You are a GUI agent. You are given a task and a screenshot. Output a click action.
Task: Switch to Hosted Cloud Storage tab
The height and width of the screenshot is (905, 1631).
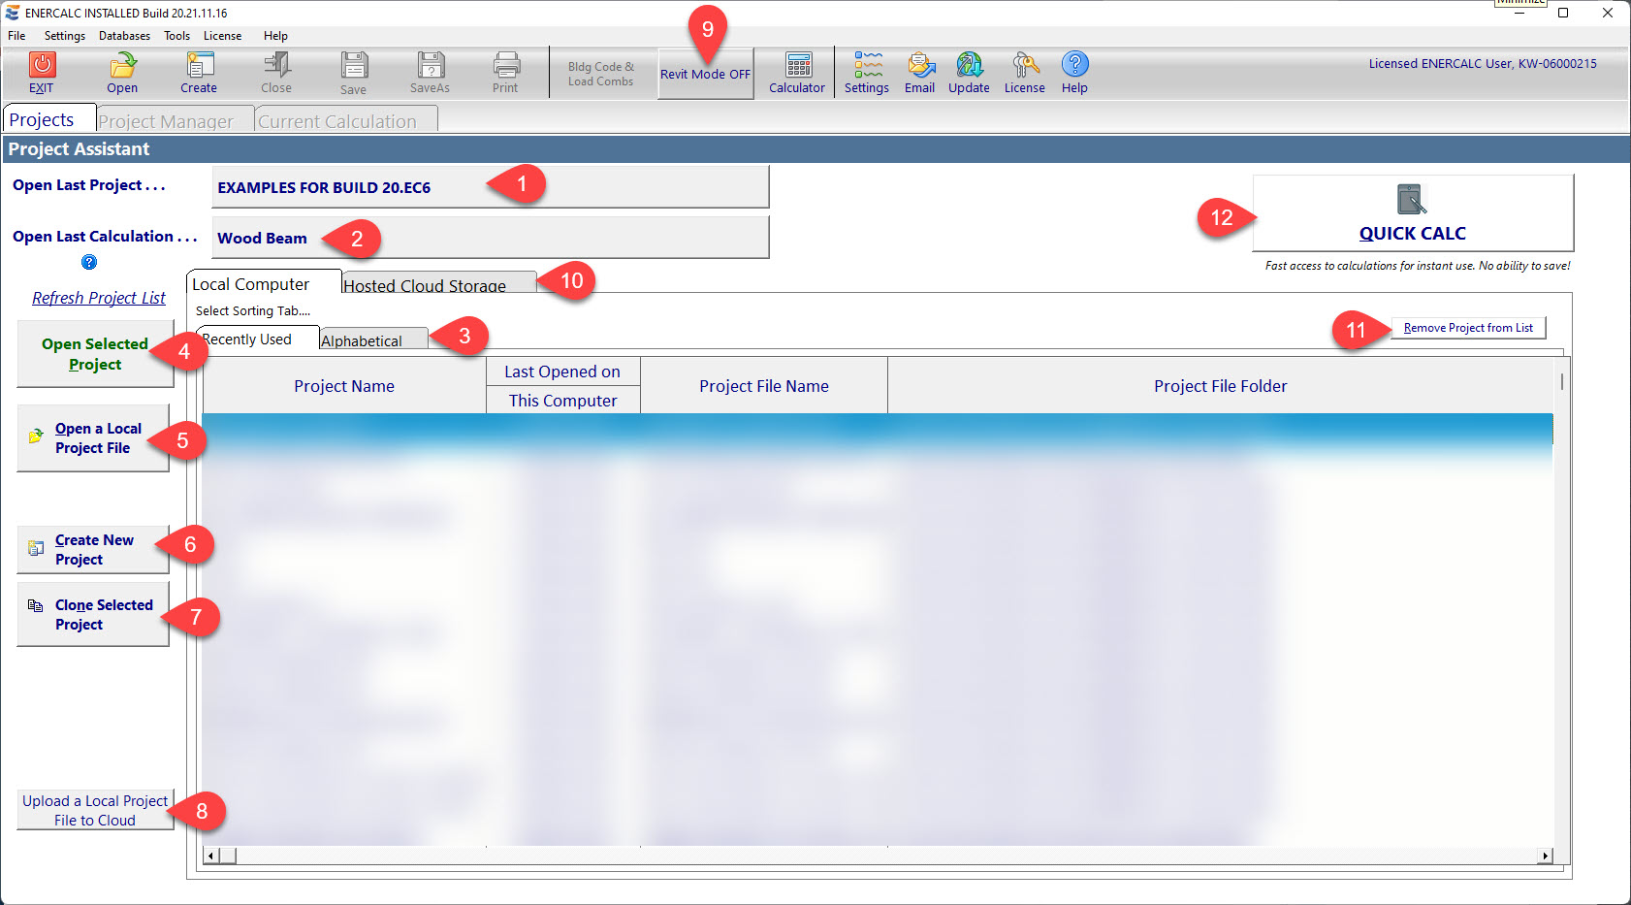click(425, 285)
